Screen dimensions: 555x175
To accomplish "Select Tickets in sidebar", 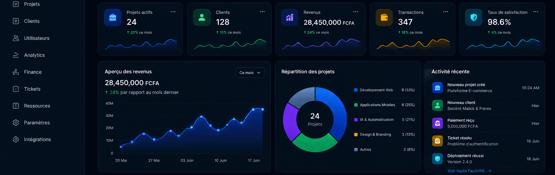I will pyautogui.click(x=32, y=89).
